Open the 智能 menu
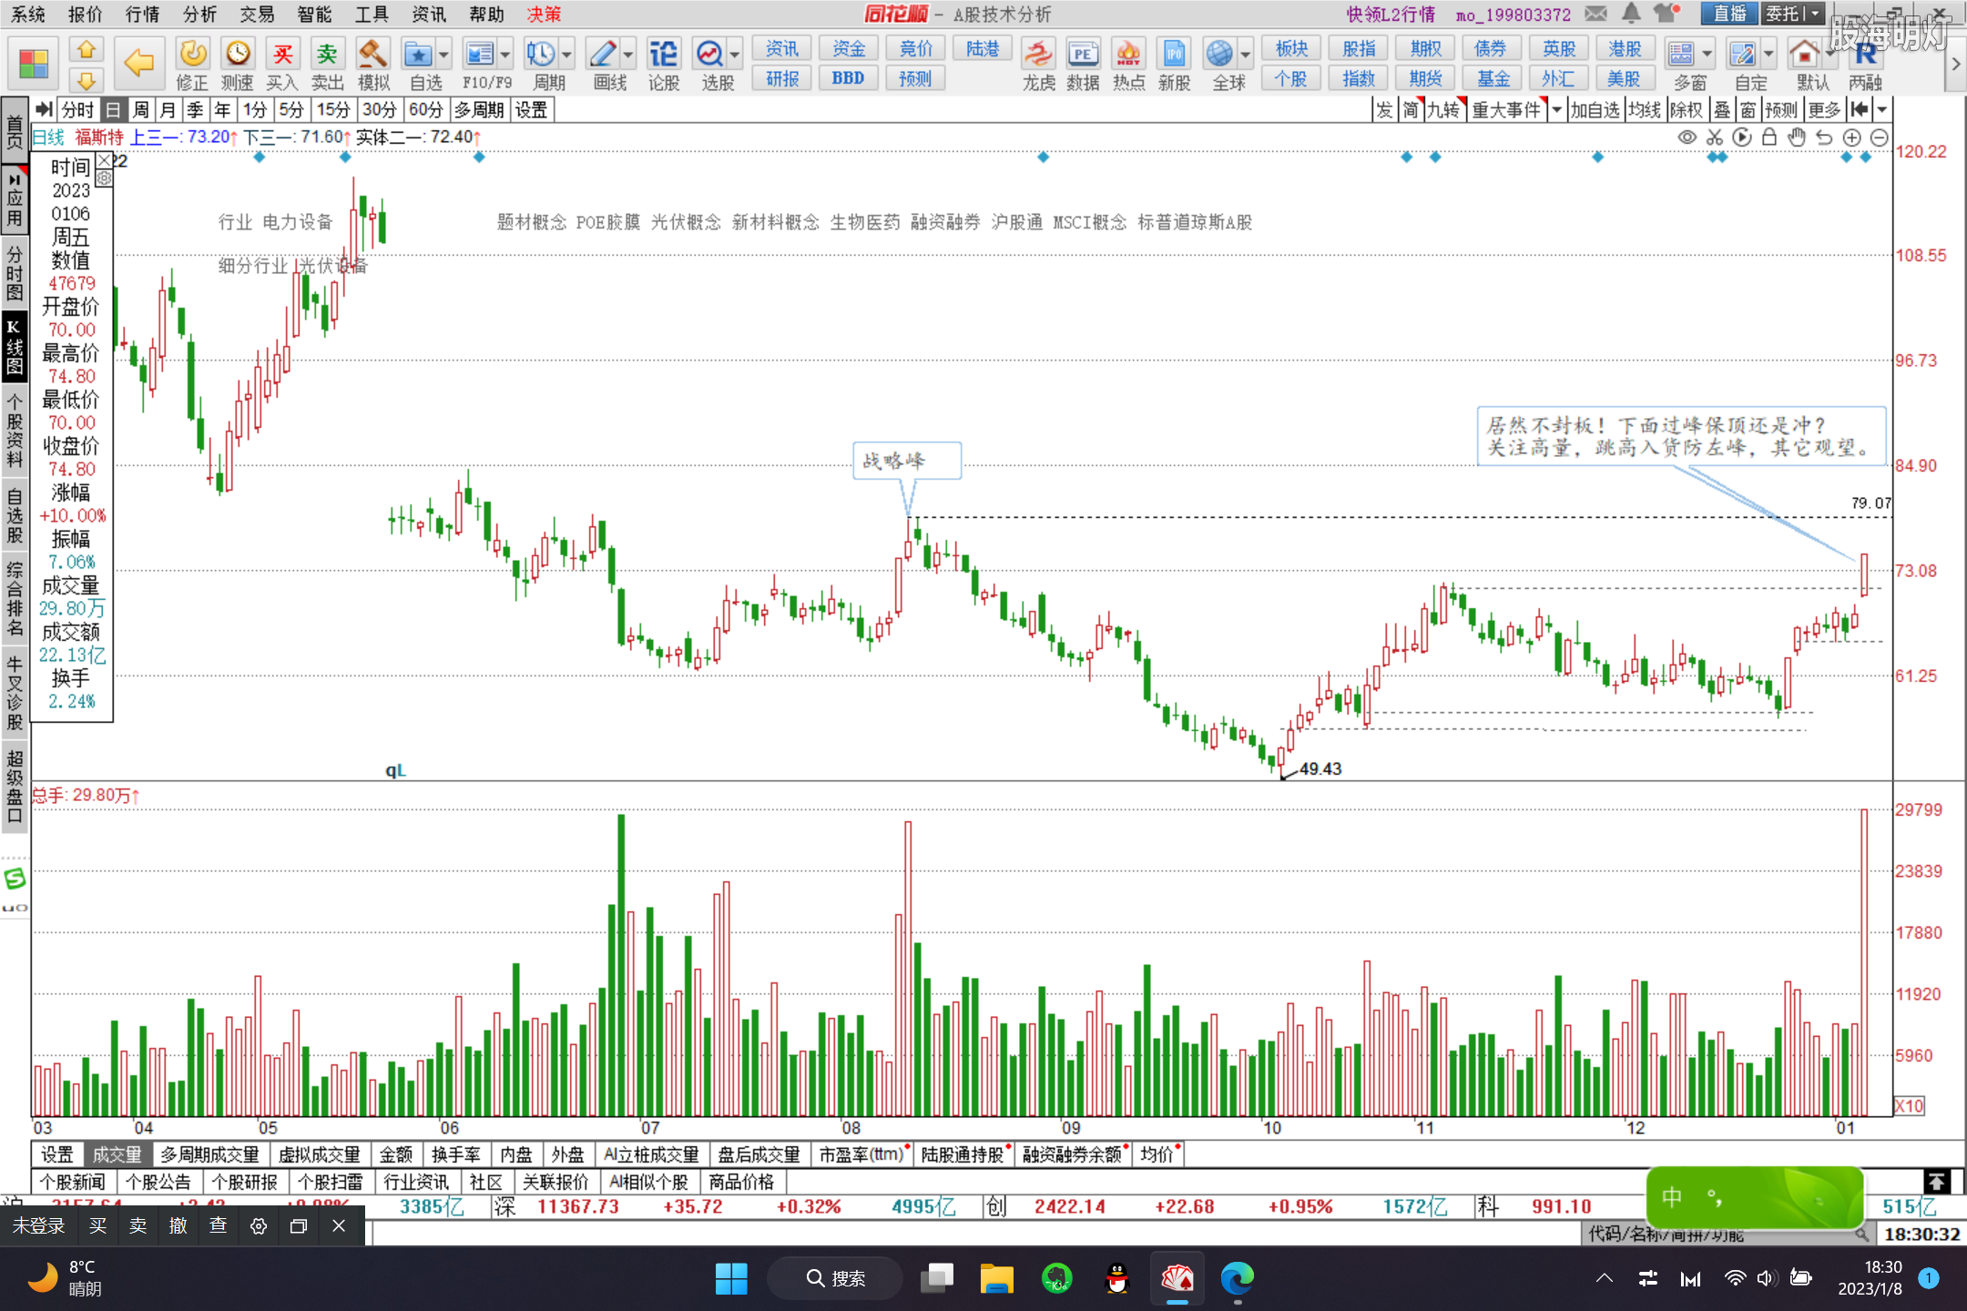Screen dimensions: 1967x1311 tap(314, 14)
